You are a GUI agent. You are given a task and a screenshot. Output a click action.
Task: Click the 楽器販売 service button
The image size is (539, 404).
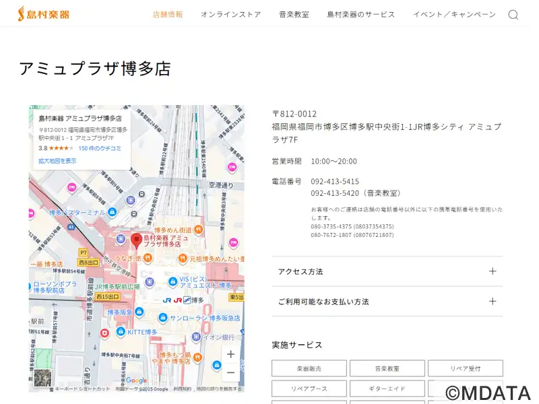click(x=309, y=368)
